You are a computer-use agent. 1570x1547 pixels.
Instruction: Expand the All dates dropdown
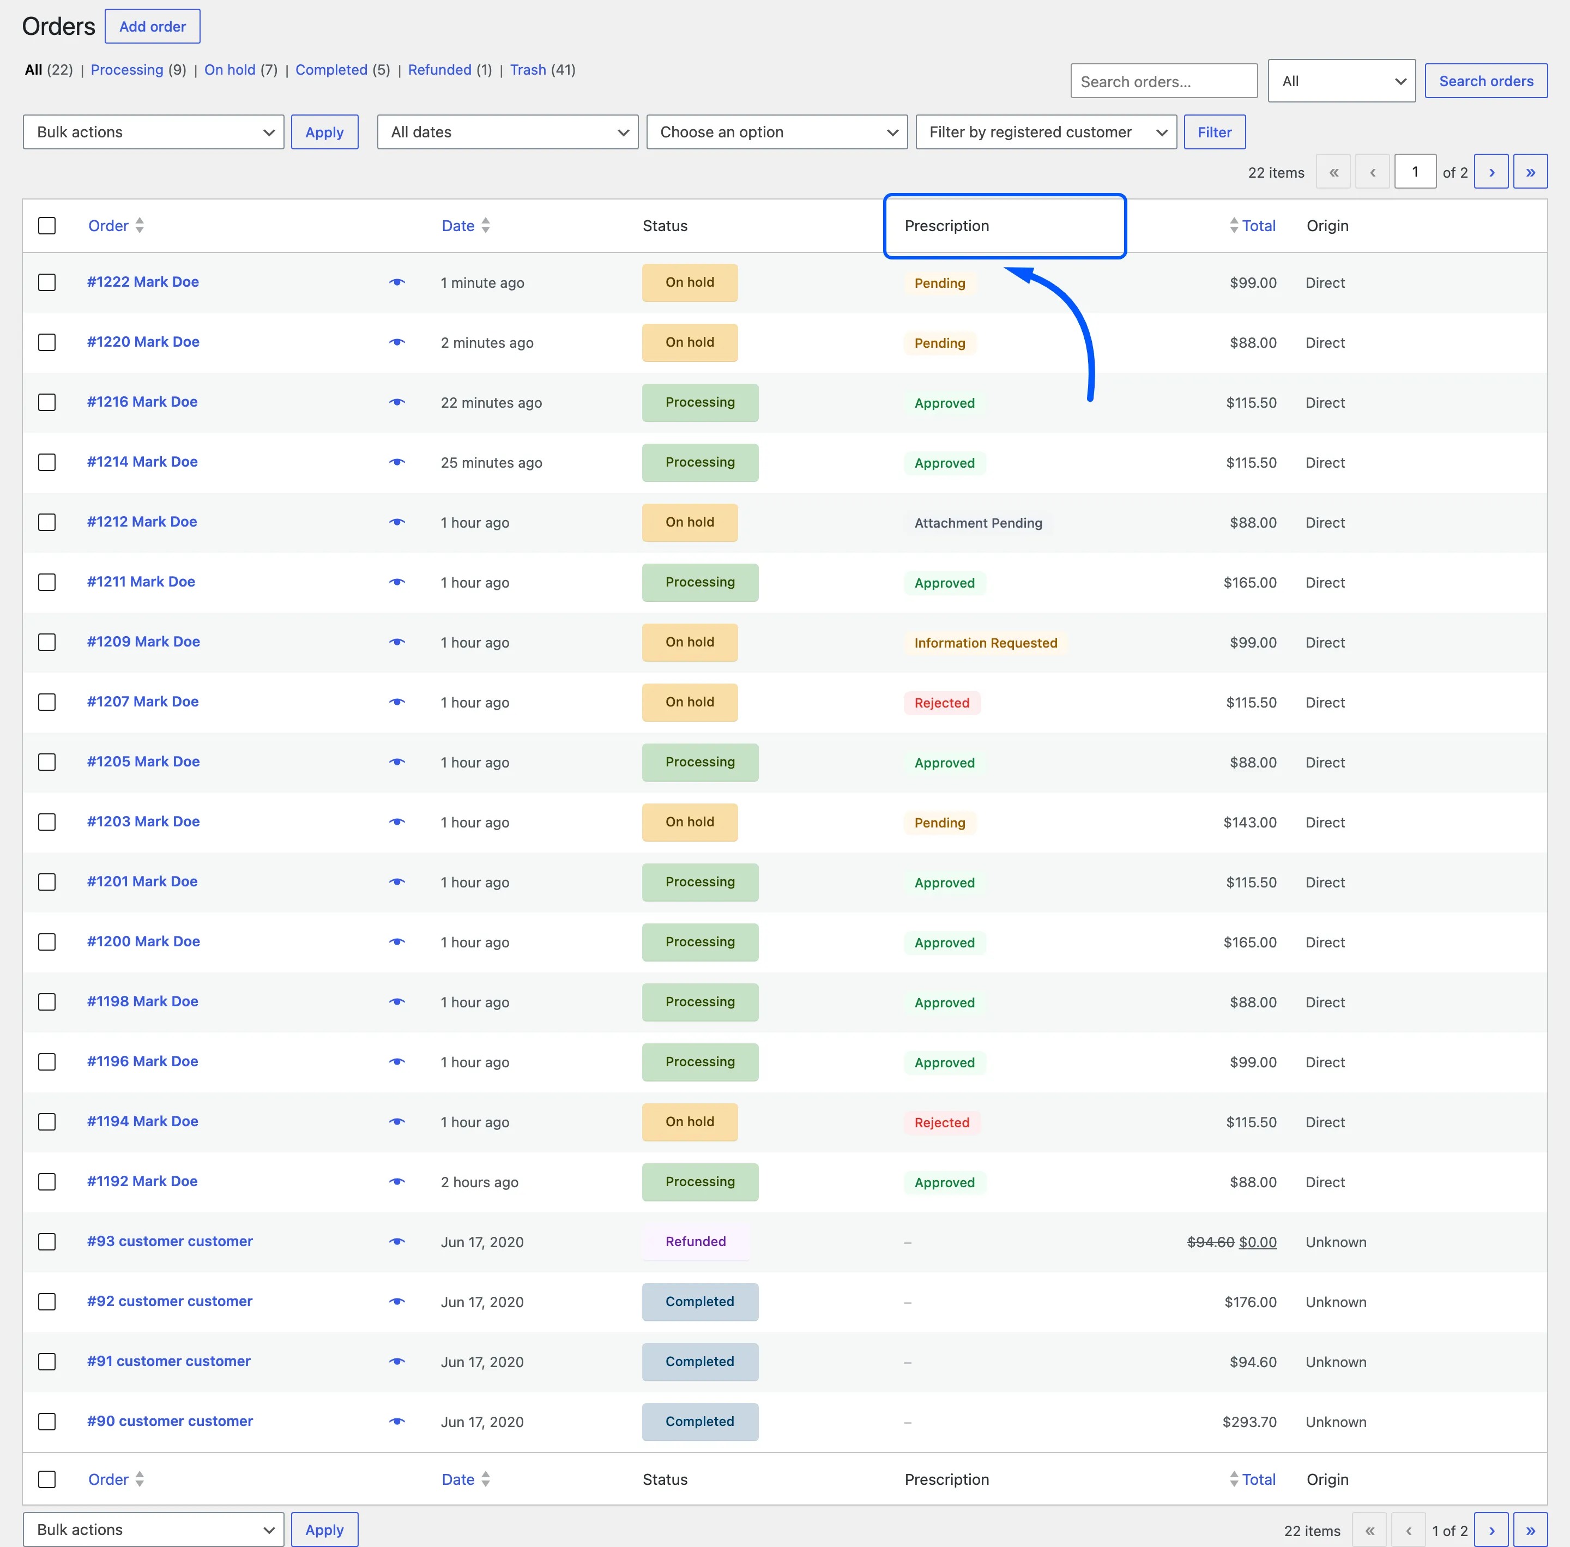coord(508,132)
